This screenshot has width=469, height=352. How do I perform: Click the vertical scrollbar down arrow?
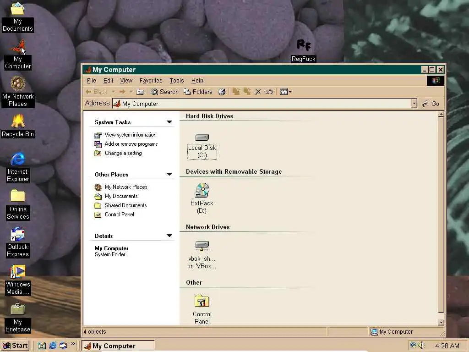441,322
